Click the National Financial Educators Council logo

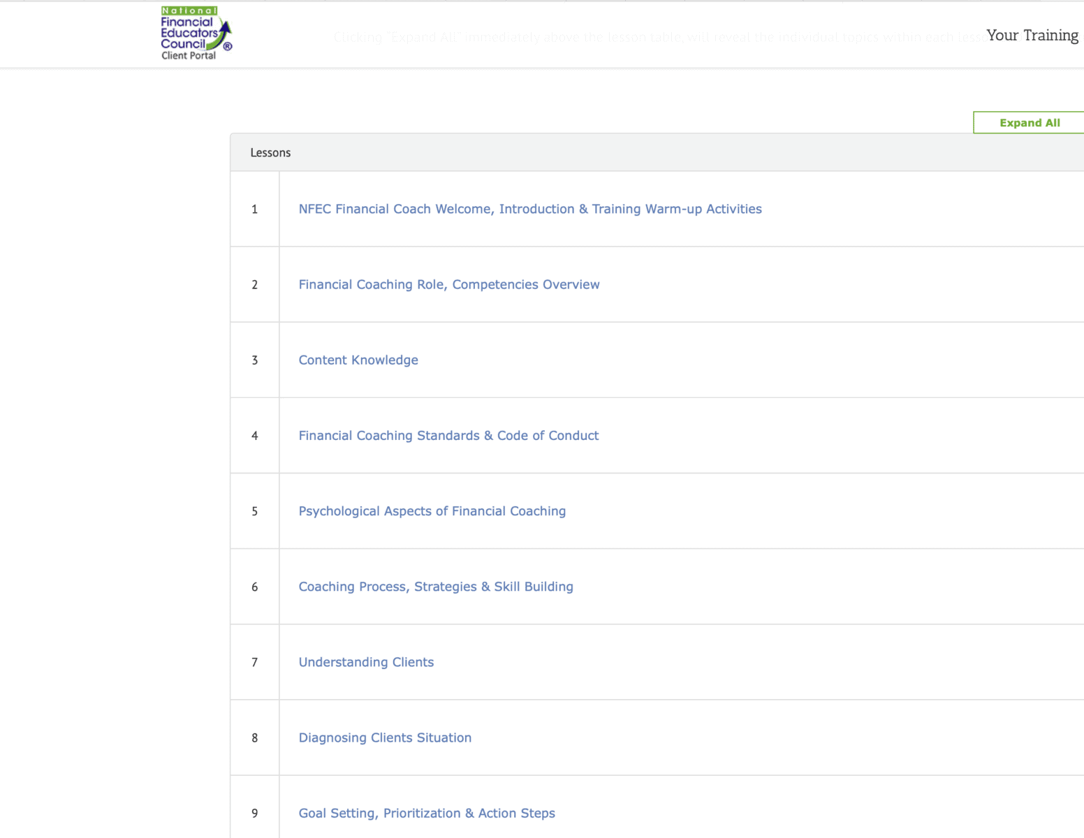pos(196,34)
